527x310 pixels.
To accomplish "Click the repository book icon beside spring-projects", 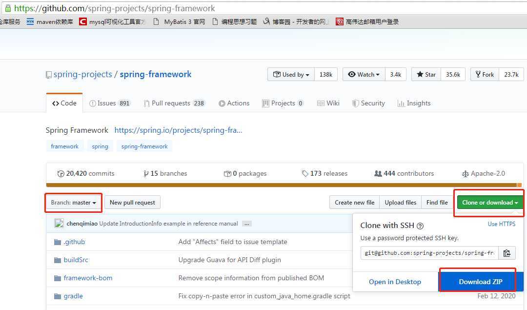I will pyautogui.click(x=49, y=75).
